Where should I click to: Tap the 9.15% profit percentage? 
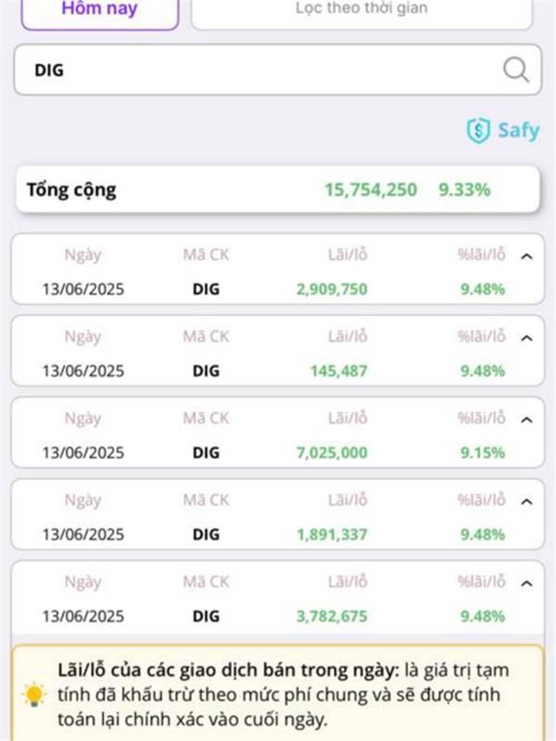tap(483, 453)
